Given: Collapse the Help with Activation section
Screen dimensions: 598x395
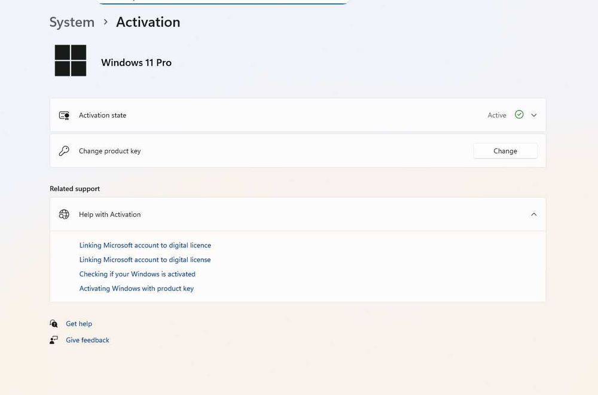Looking at the screenshot, I should tap(534, 215).
